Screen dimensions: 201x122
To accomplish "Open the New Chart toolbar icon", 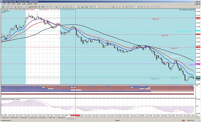I will coord(3,7).
